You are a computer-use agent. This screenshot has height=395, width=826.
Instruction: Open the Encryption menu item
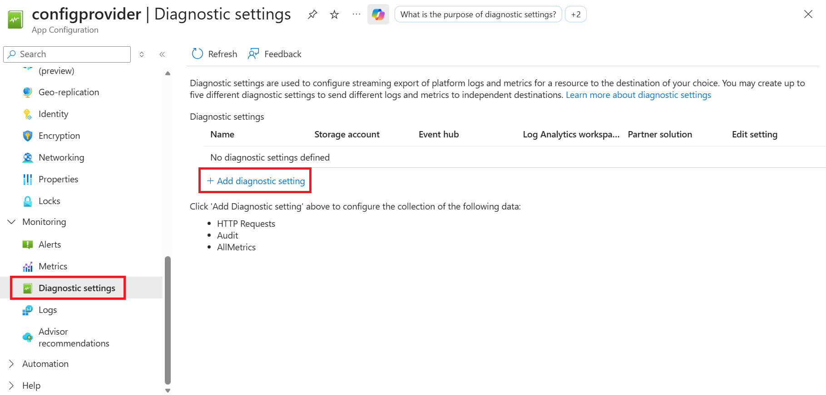point(59,136)
